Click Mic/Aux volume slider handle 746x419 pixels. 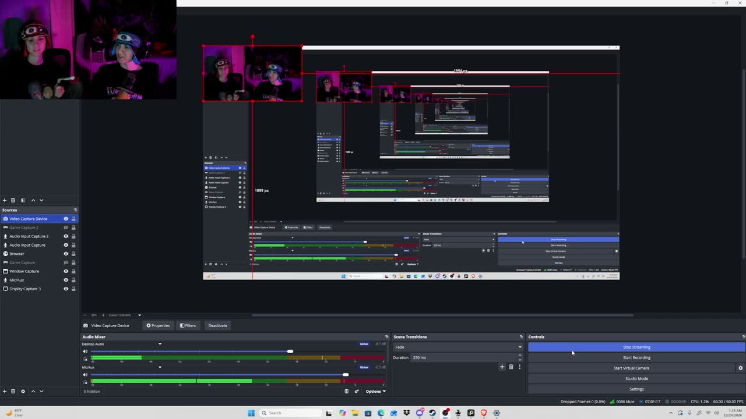(x=346, y=375)
